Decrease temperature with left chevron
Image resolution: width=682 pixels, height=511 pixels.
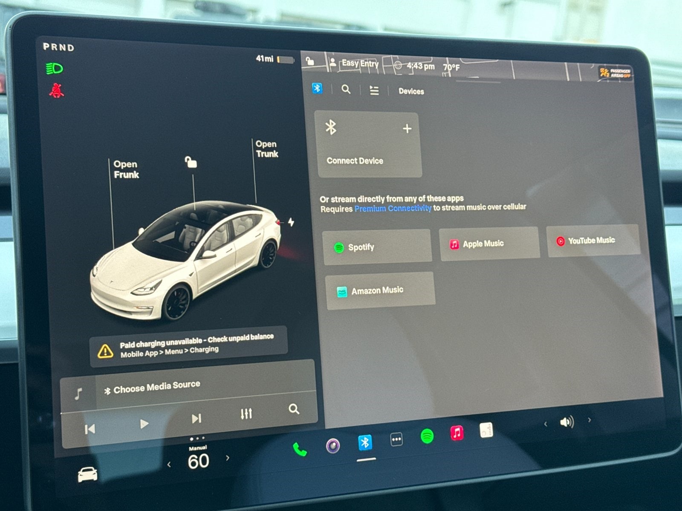(169, 465)
